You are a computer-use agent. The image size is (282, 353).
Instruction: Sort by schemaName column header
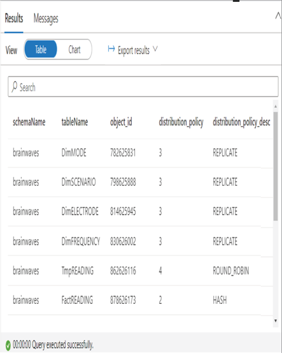coord(29,123)
